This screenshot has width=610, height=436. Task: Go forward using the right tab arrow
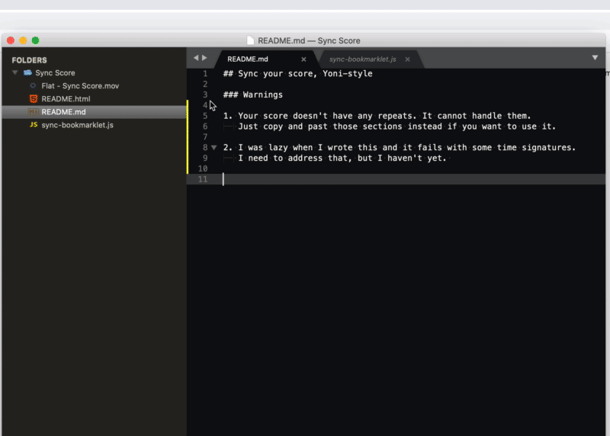(x=204, y=58)
